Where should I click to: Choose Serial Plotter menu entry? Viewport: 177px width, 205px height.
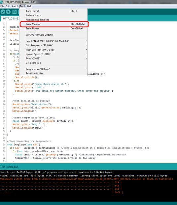point(53,28)
